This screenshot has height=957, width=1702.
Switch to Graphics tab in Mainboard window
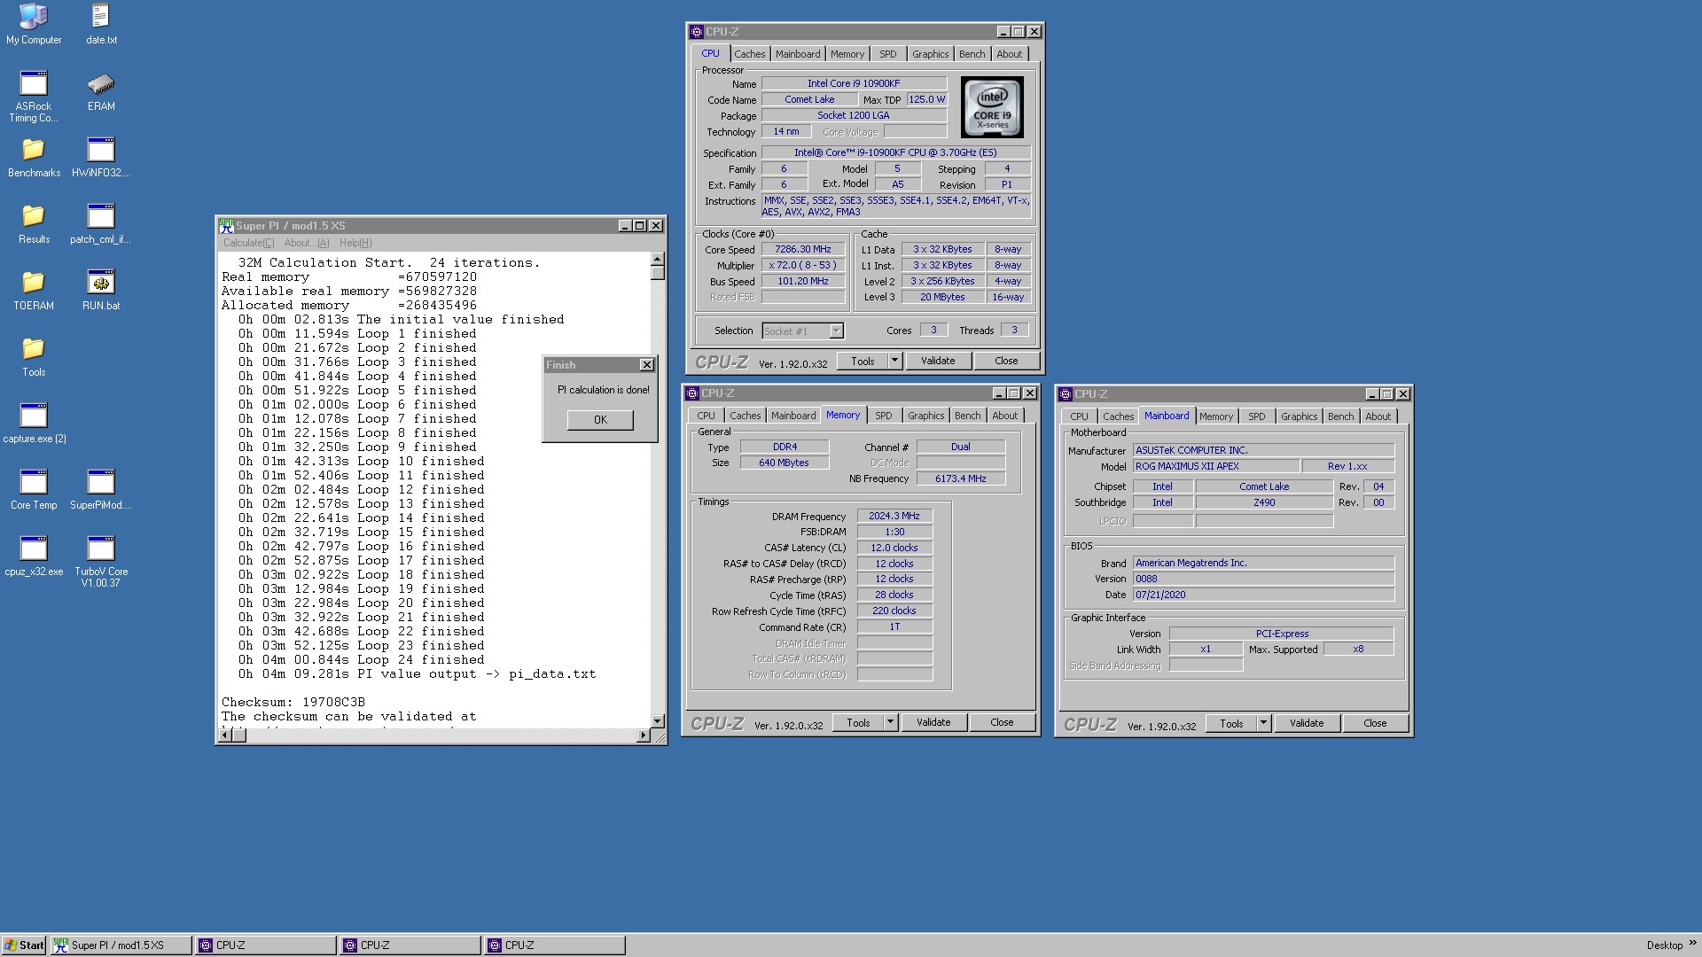[1299, 416]
